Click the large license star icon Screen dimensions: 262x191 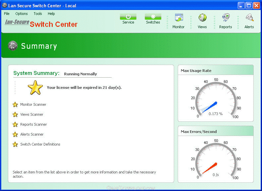coord(35,88)
